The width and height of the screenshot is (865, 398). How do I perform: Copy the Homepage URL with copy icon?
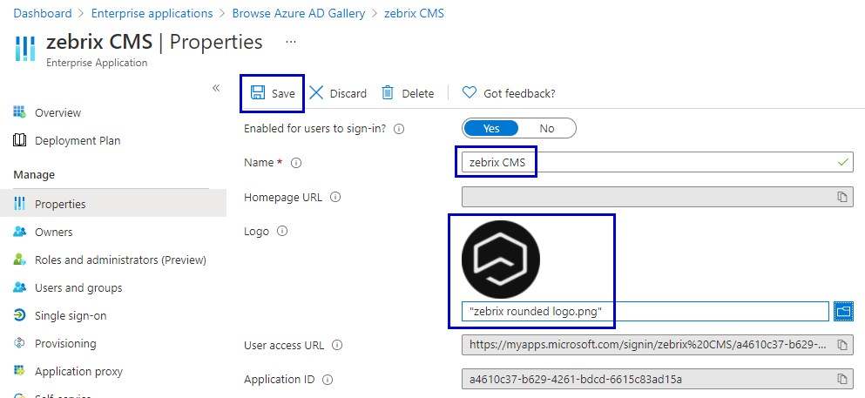pyautogui.click(x=841, y=197)
